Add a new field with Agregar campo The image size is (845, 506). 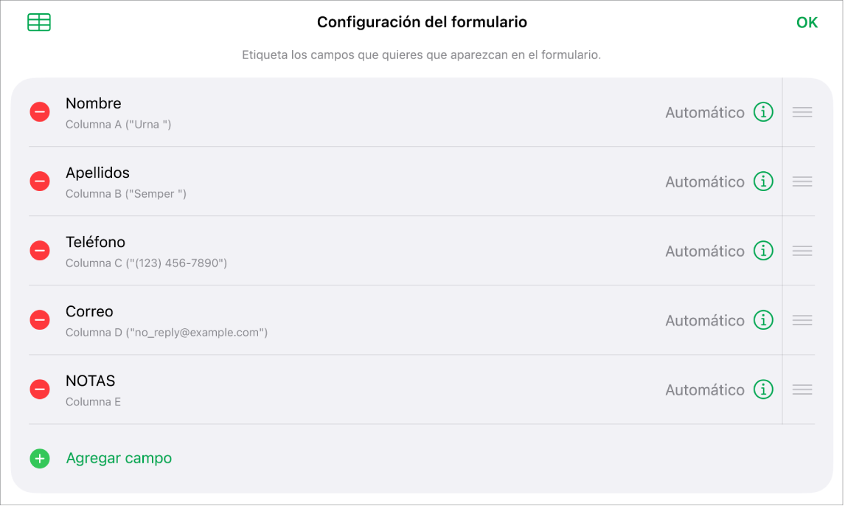[x=119, y=458]
